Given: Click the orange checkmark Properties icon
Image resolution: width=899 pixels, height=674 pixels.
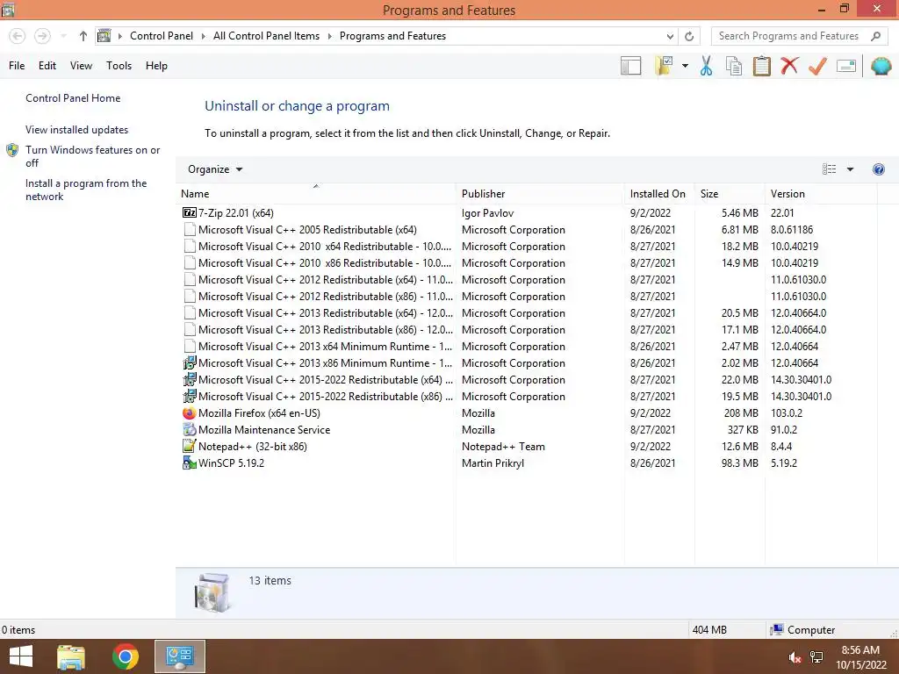Looking at the screenshot, I should [x=817, y=66].
